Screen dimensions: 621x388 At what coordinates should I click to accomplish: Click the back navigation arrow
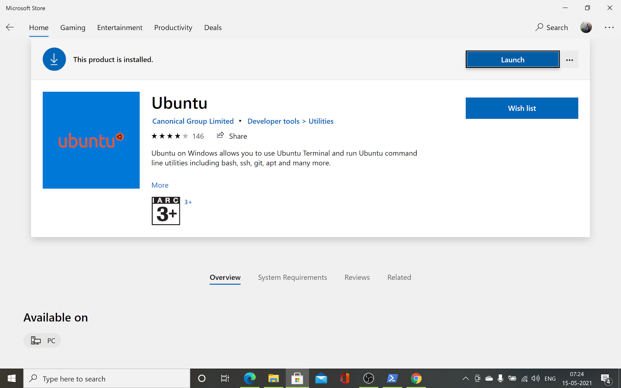point(10,27)
